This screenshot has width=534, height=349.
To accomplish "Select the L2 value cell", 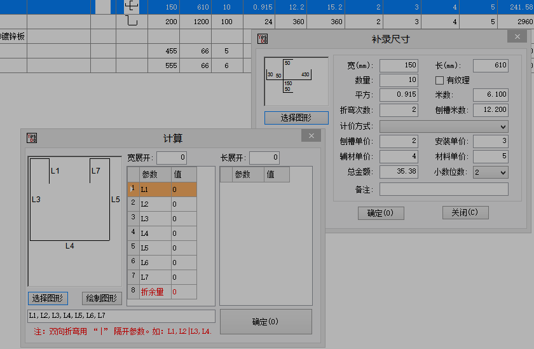I will pos(184,204).
